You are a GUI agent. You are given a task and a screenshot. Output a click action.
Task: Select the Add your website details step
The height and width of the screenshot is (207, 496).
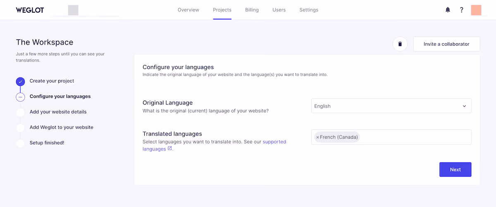(x=58, y=112)
